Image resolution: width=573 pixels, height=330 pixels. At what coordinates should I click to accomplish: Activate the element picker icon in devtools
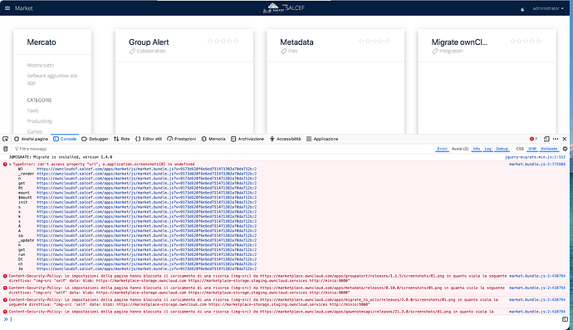click(6, 139)
